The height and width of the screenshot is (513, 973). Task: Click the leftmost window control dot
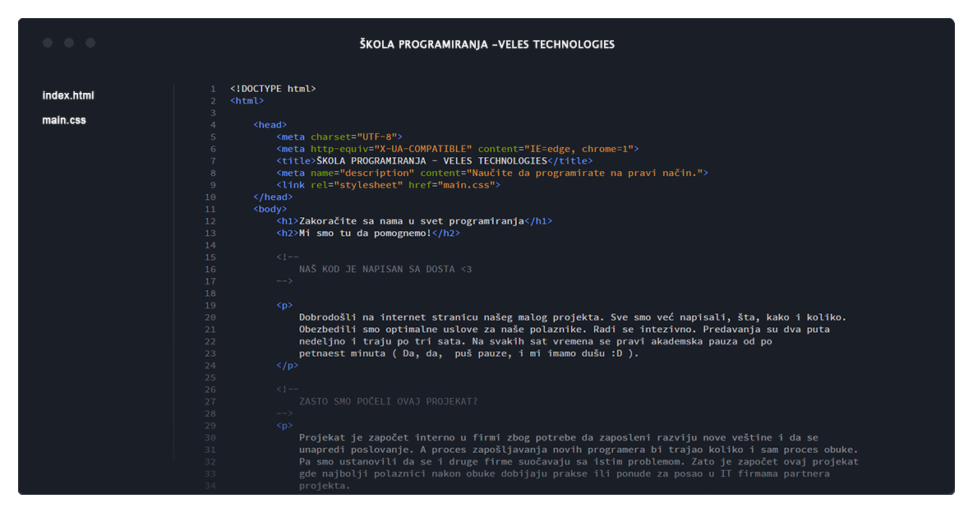(48, 43)
